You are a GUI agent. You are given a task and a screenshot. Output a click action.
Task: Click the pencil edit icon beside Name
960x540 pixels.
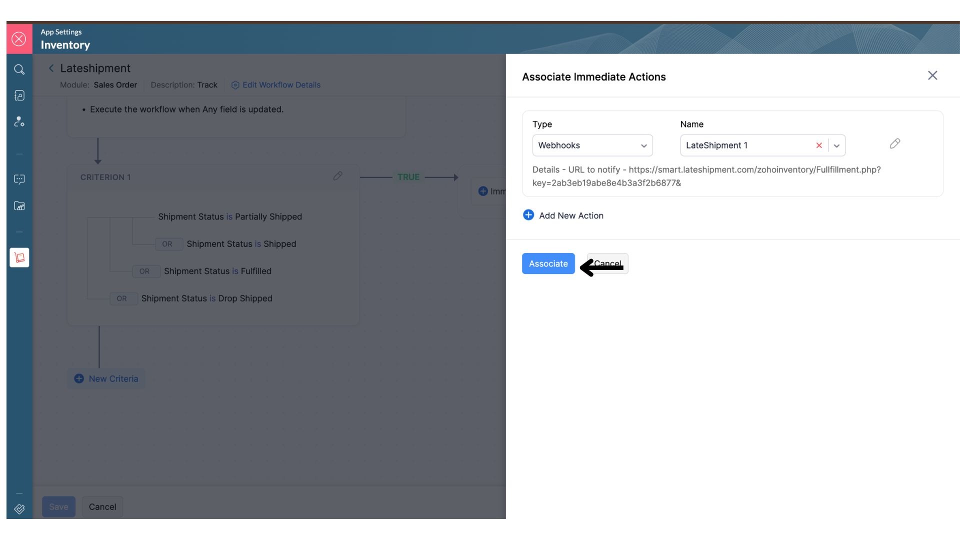point(894,144)
